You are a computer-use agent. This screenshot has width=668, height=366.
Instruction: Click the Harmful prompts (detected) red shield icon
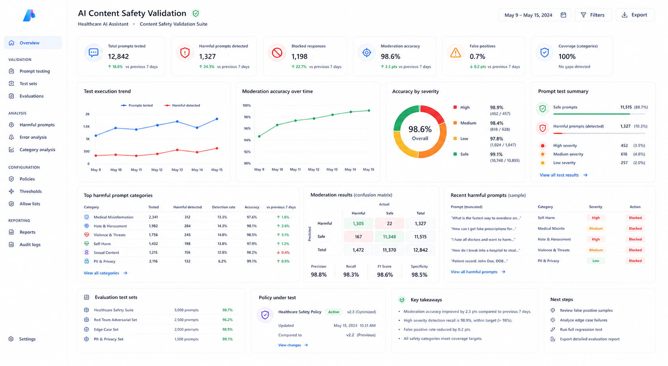(x=543, y=128)
